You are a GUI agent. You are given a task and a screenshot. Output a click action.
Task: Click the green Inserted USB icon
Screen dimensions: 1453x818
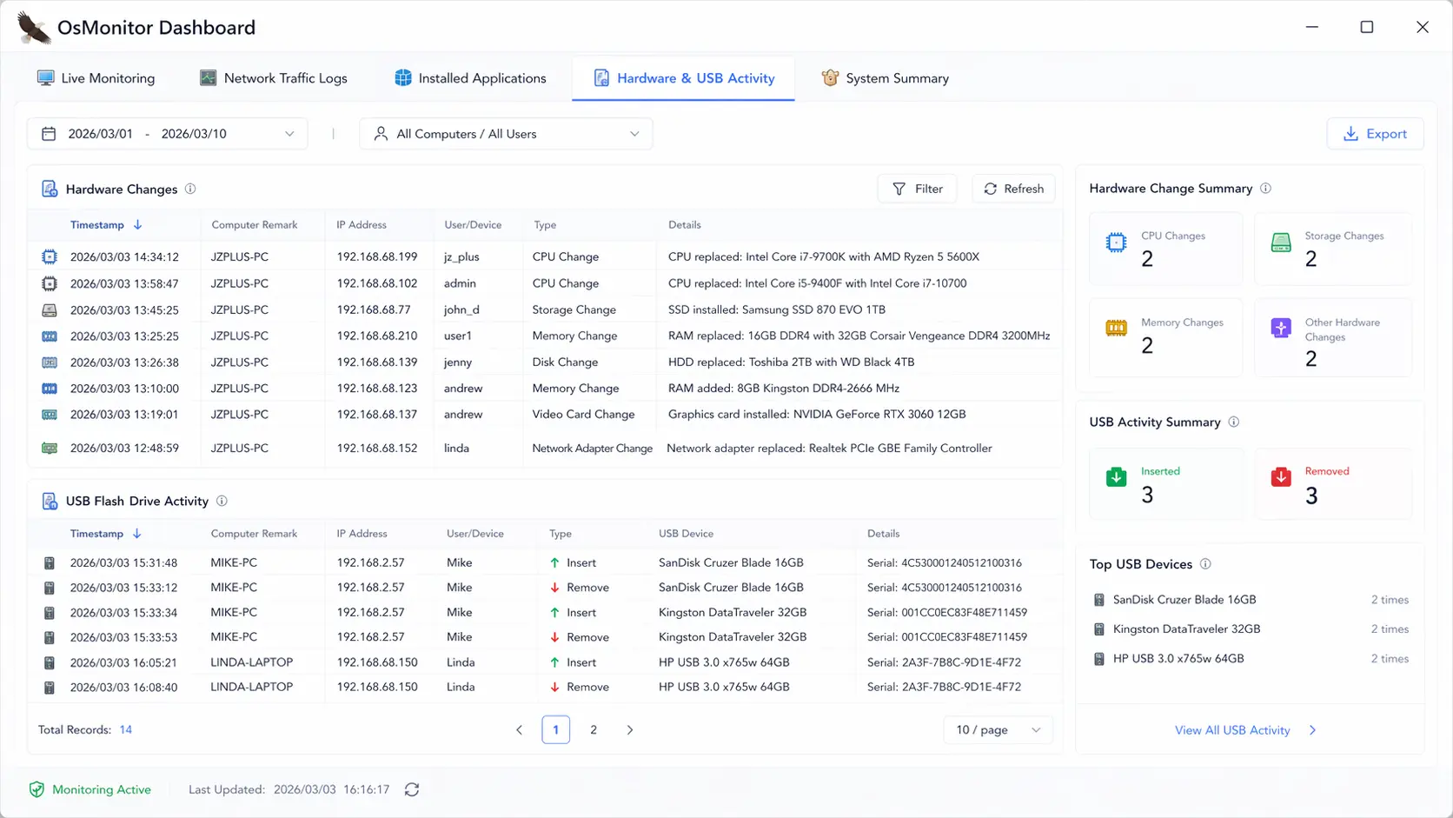[x=1117, y=476]
